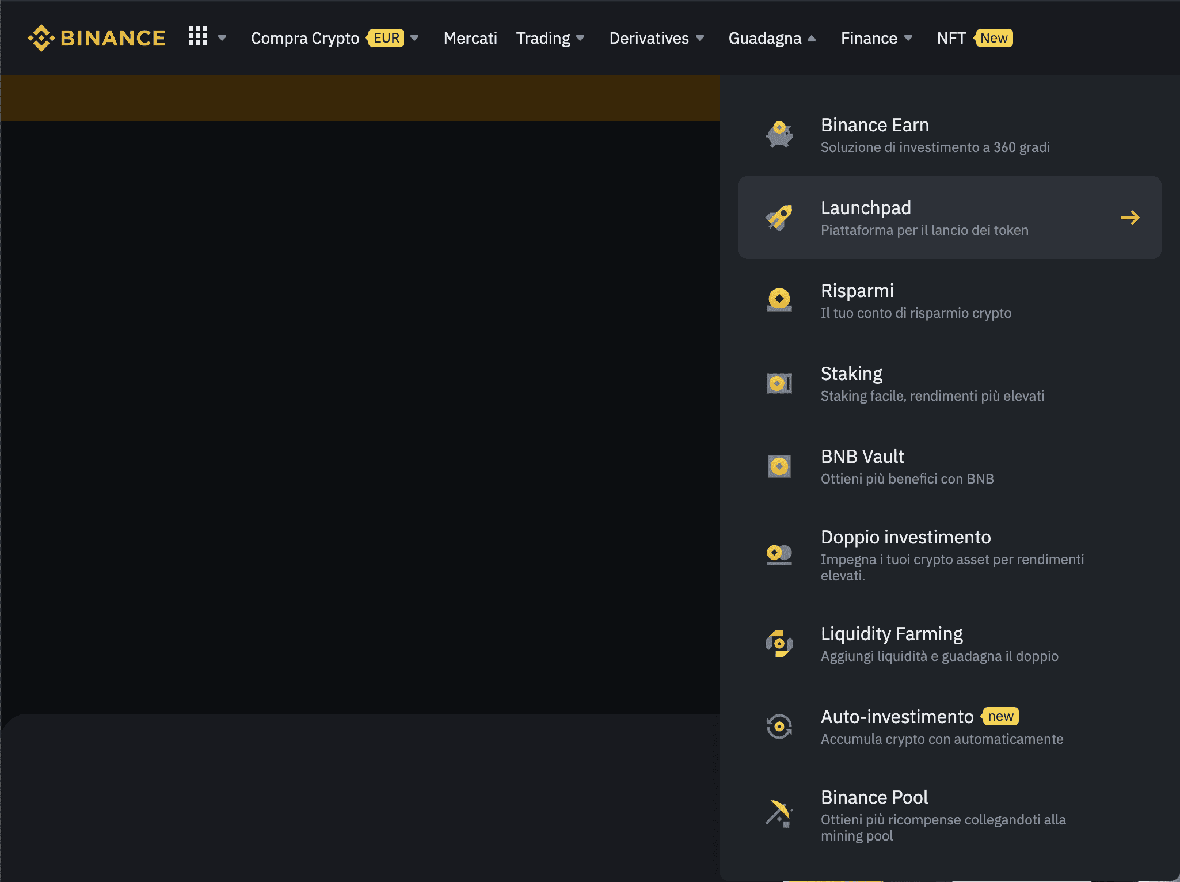Click 'Staking facile, rendimenti più elevati' text
1180x882 pixels.
coord(932,396)
